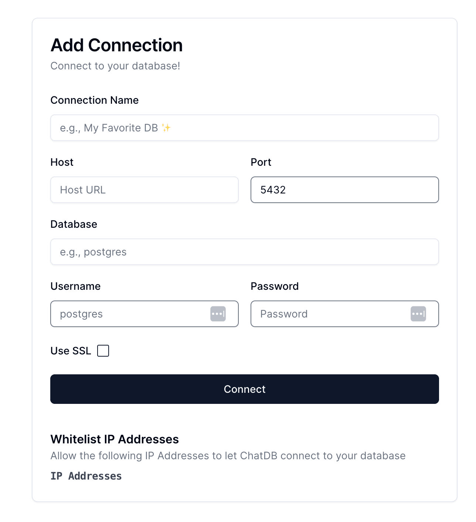
Task: Click the Connection Name label
Action: pyautogui.click(x=95, y=100)
